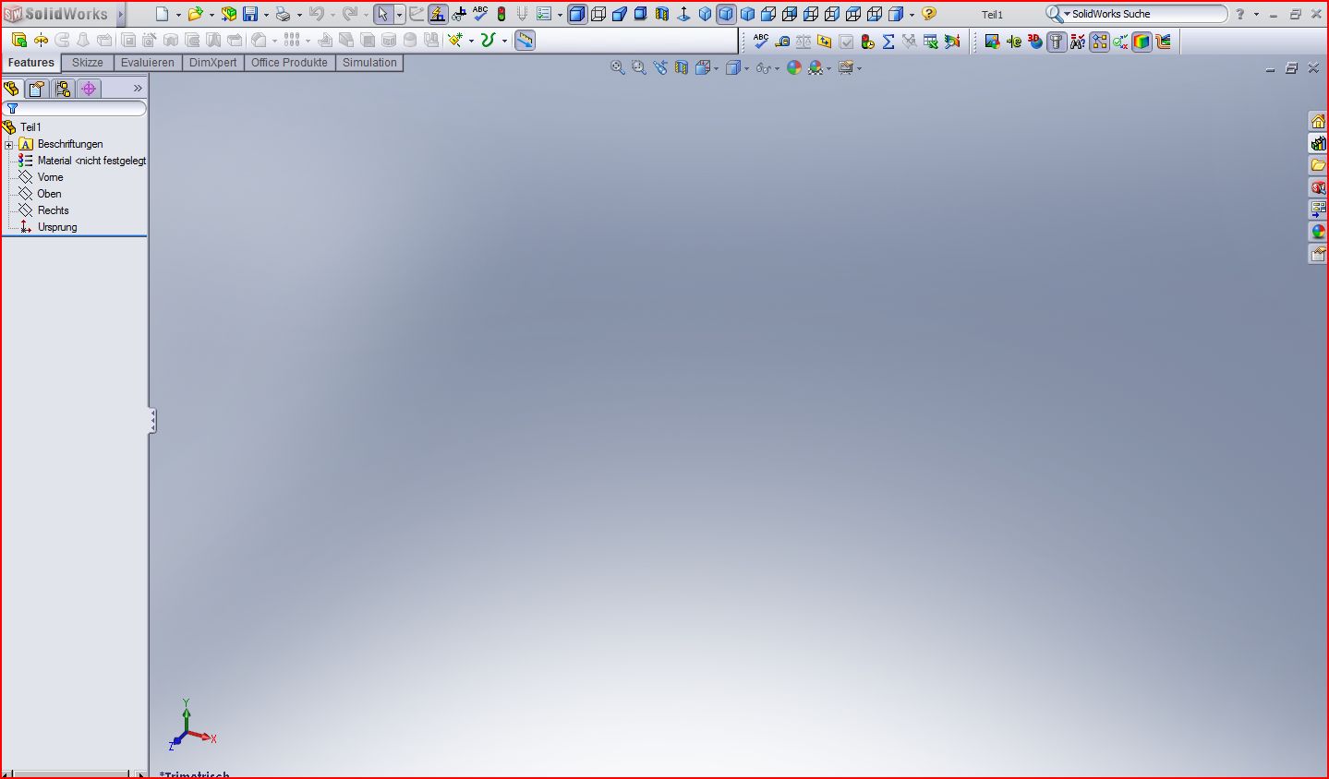
Task: Expand the SolidWorks menu arrow
Action: [120, 14]
